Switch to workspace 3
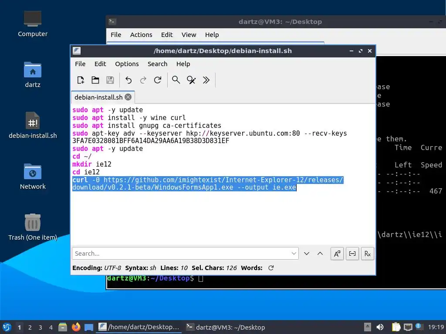 (x=41, y=327)
